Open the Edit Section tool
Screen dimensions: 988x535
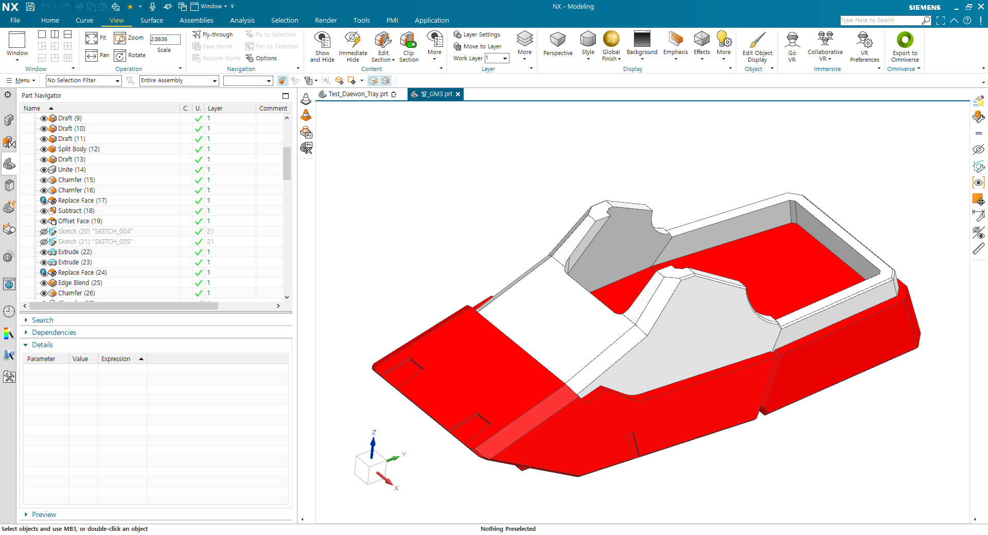(x=383, y=41)
